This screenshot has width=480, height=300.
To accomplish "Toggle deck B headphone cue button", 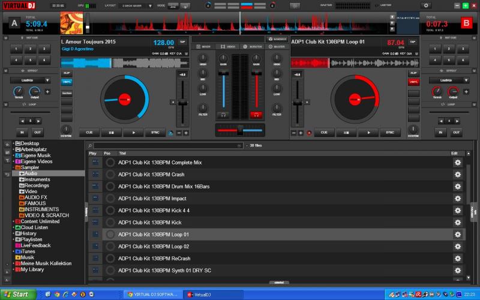I will [256, 115].
